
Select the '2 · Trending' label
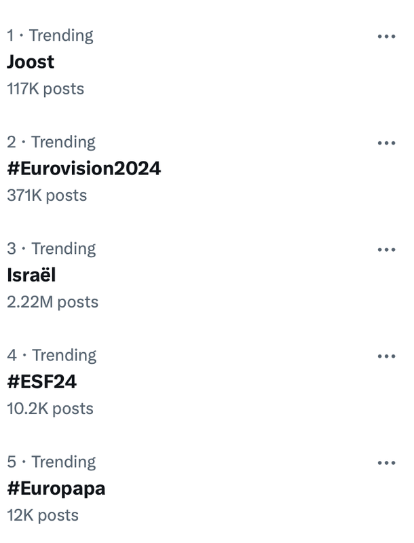coord(51,143)
